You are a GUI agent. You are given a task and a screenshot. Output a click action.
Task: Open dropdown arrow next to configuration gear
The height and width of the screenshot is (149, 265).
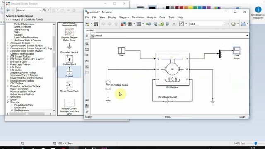tap(134, 24)
